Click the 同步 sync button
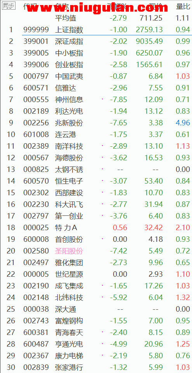This screenshot has width=192, height=373. pyautogui.click(x=9, y=6)
